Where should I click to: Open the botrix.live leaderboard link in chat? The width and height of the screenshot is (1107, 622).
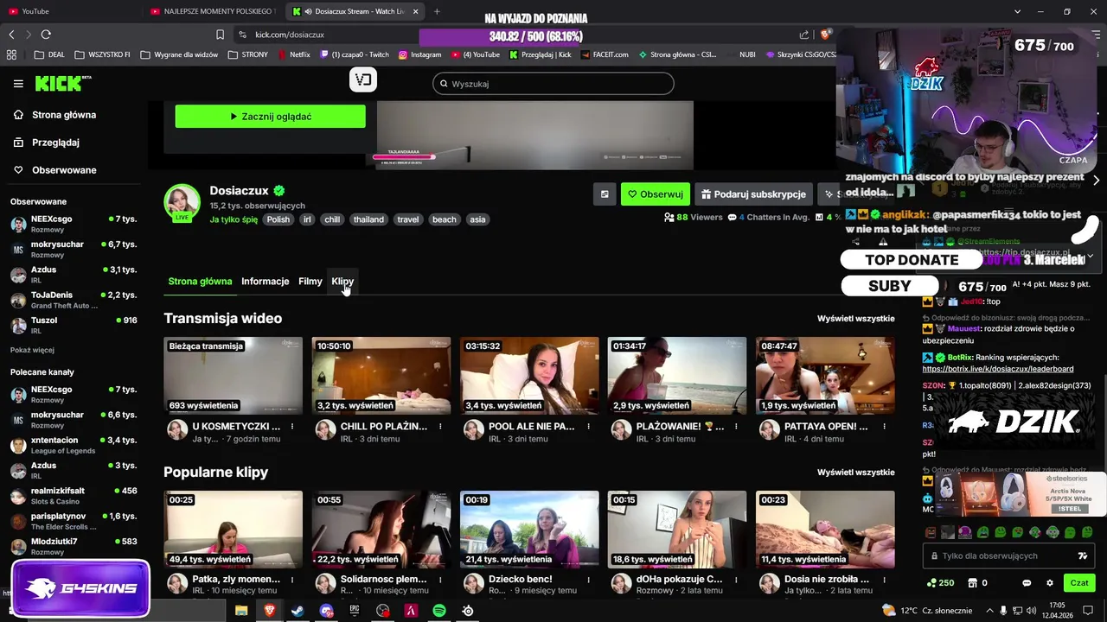[x=998, y=369]
